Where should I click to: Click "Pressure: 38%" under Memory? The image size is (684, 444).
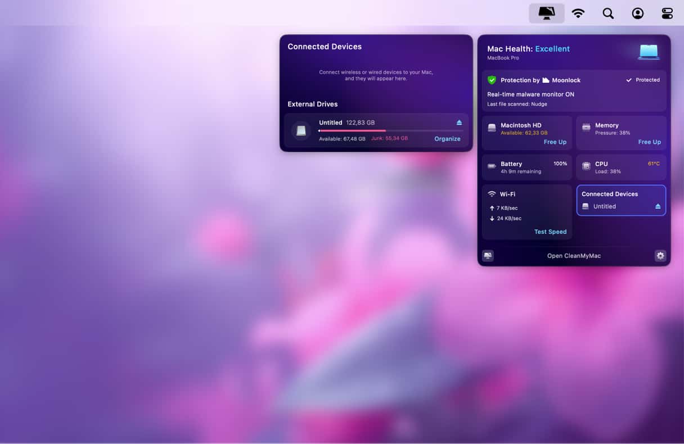[613, 133]
